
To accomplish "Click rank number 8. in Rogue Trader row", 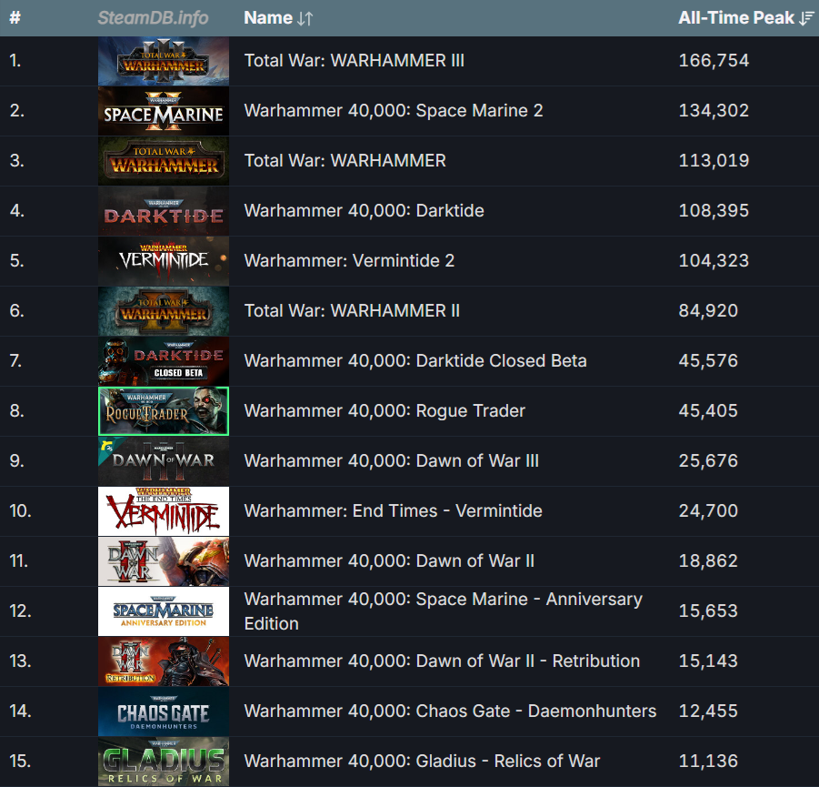I will (16, 411).
